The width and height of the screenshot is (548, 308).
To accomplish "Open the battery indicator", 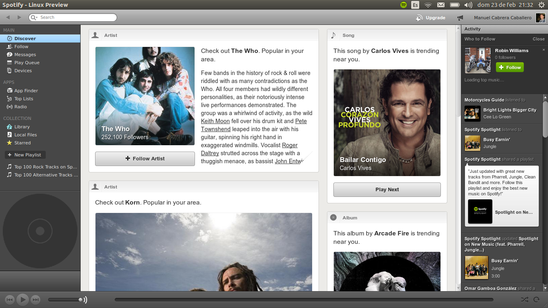I will click(455, 5).
